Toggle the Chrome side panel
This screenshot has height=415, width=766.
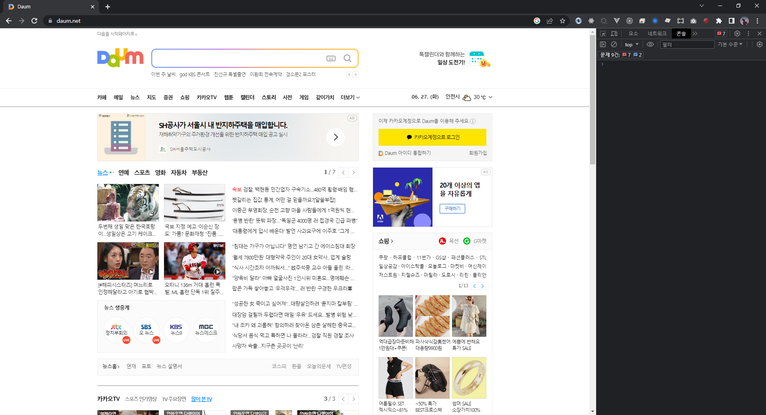coord(732,21)
